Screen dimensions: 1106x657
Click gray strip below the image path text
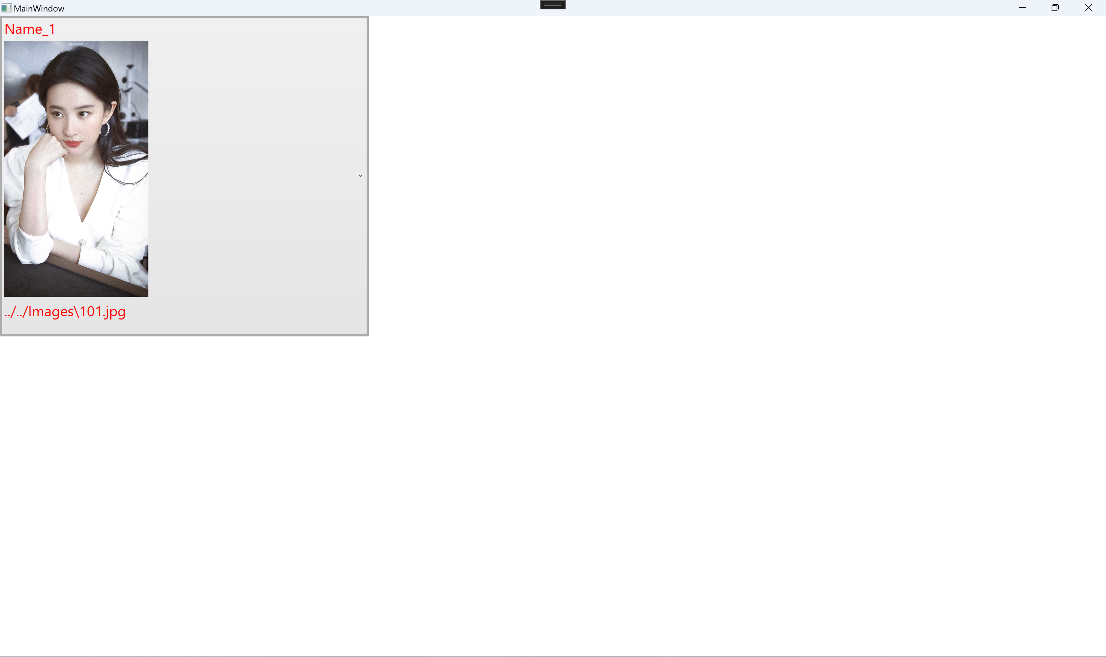click(x=184, y=328)
